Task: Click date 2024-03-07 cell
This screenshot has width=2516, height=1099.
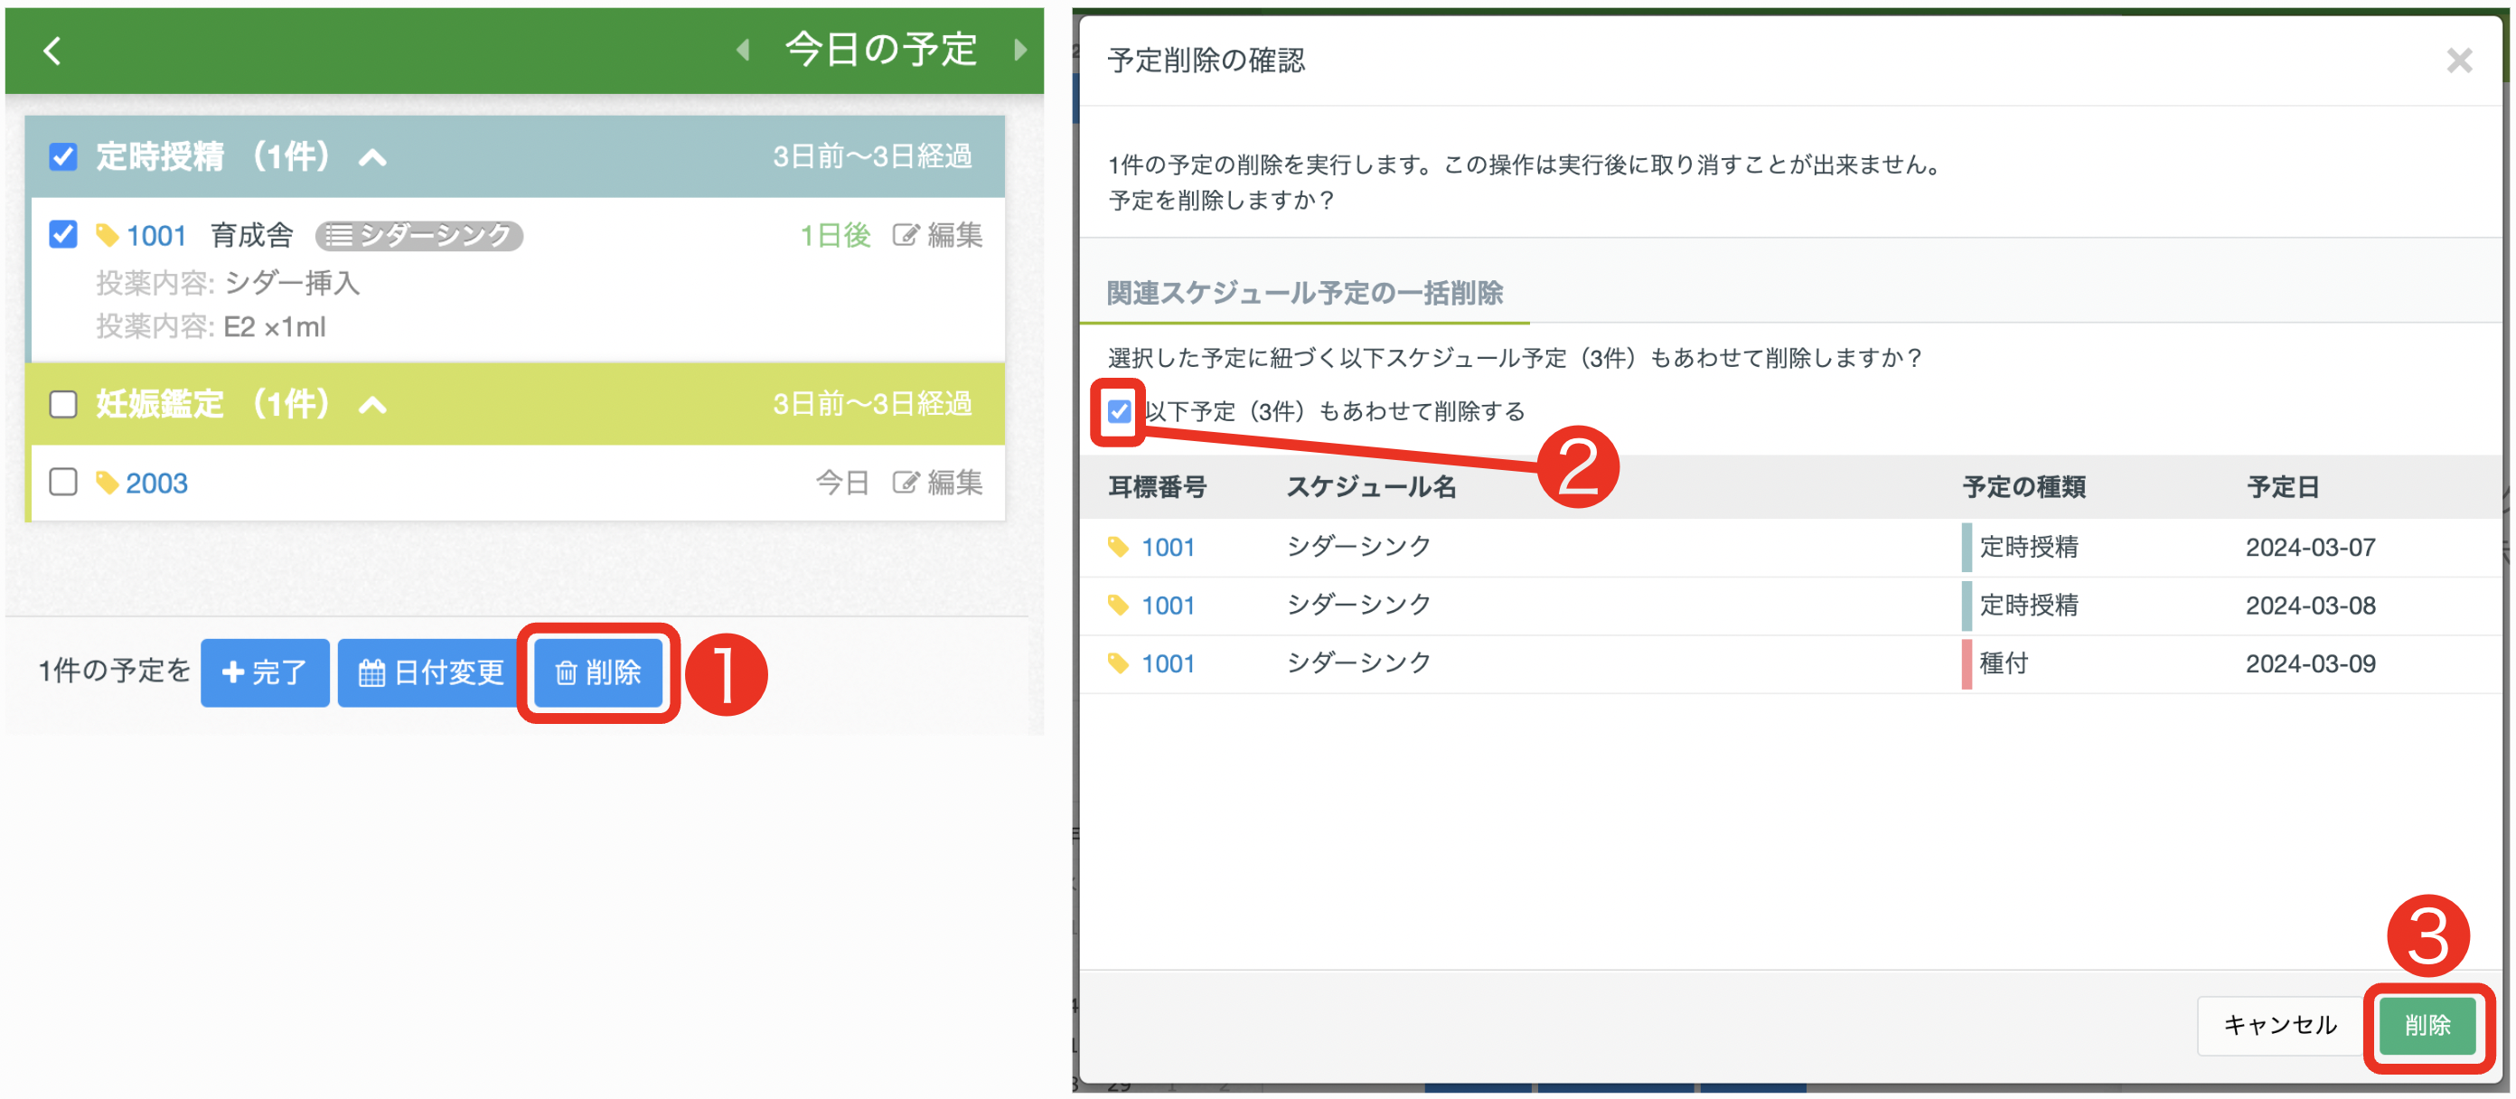Action: (x=2310, y=547)
